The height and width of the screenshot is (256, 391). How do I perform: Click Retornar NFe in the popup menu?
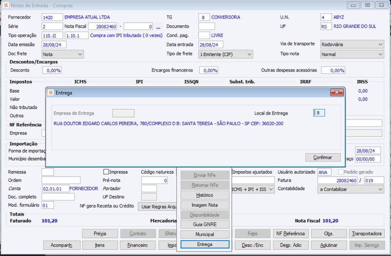coord(205,185)
